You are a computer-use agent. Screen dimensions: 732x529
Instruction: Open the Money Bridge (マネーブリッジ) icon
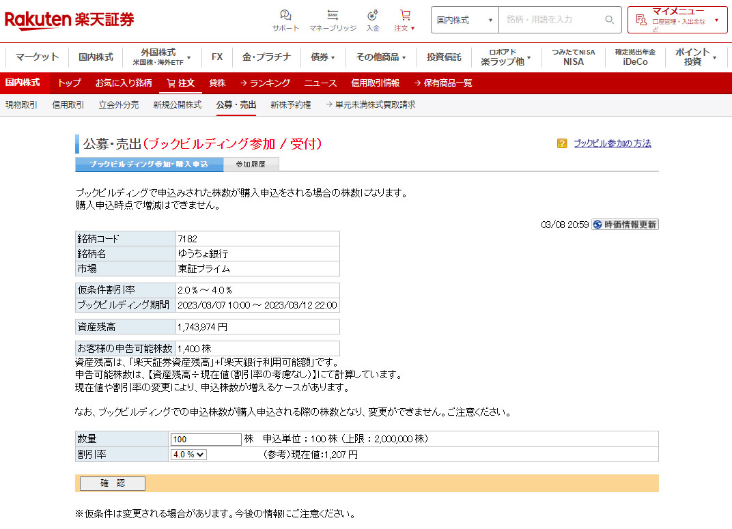point(333,16)
